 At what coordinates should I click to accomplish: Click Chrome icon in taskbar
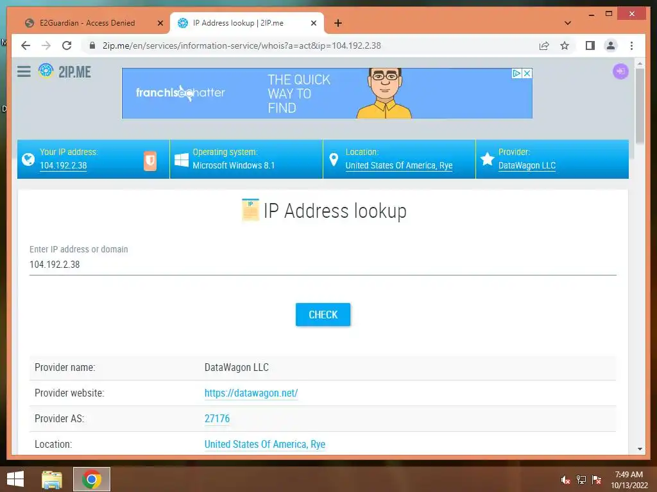pyautogui.click(x=92, y=479)
